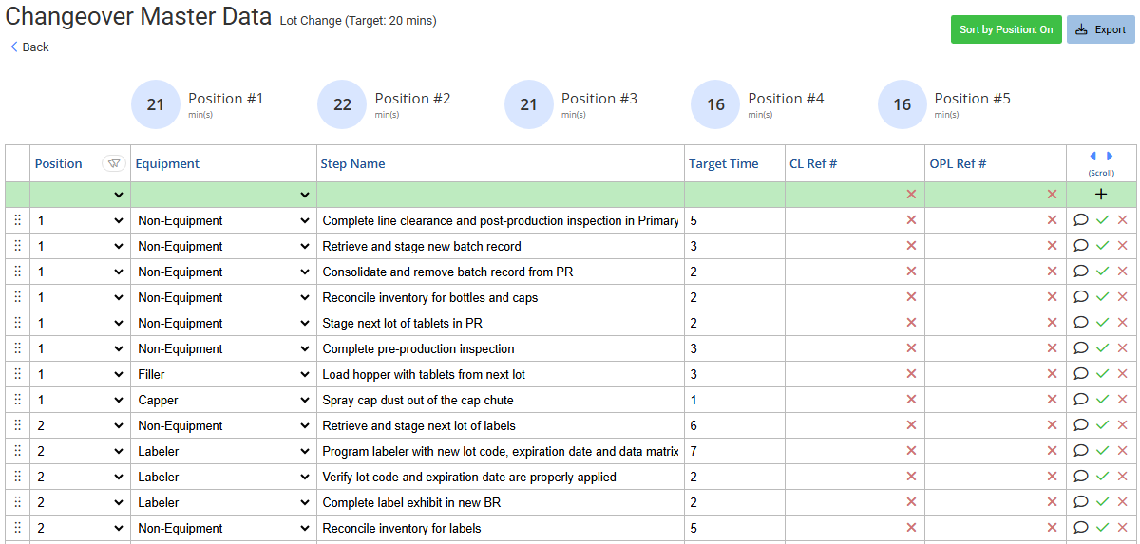Image resolution: width=1140 pixels, height=544 pixels.
Task: Open Equipment dropdown for Capper row
Action: (305, 400)
